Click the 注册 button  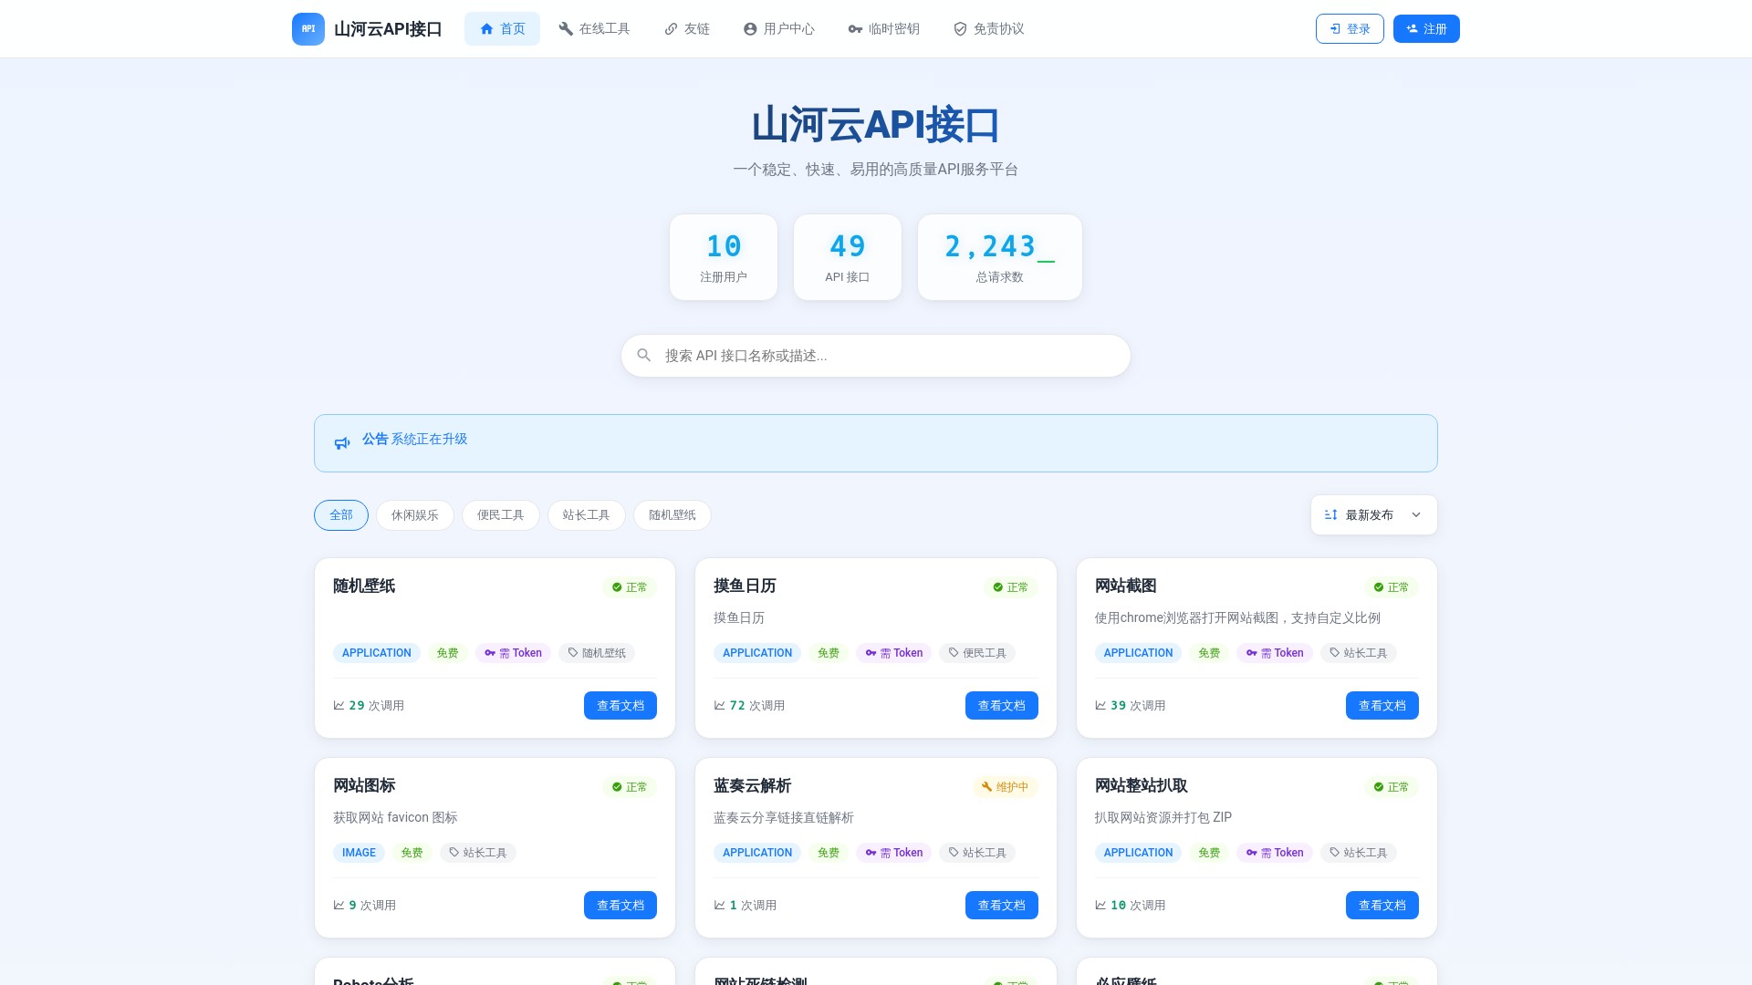1426,29
